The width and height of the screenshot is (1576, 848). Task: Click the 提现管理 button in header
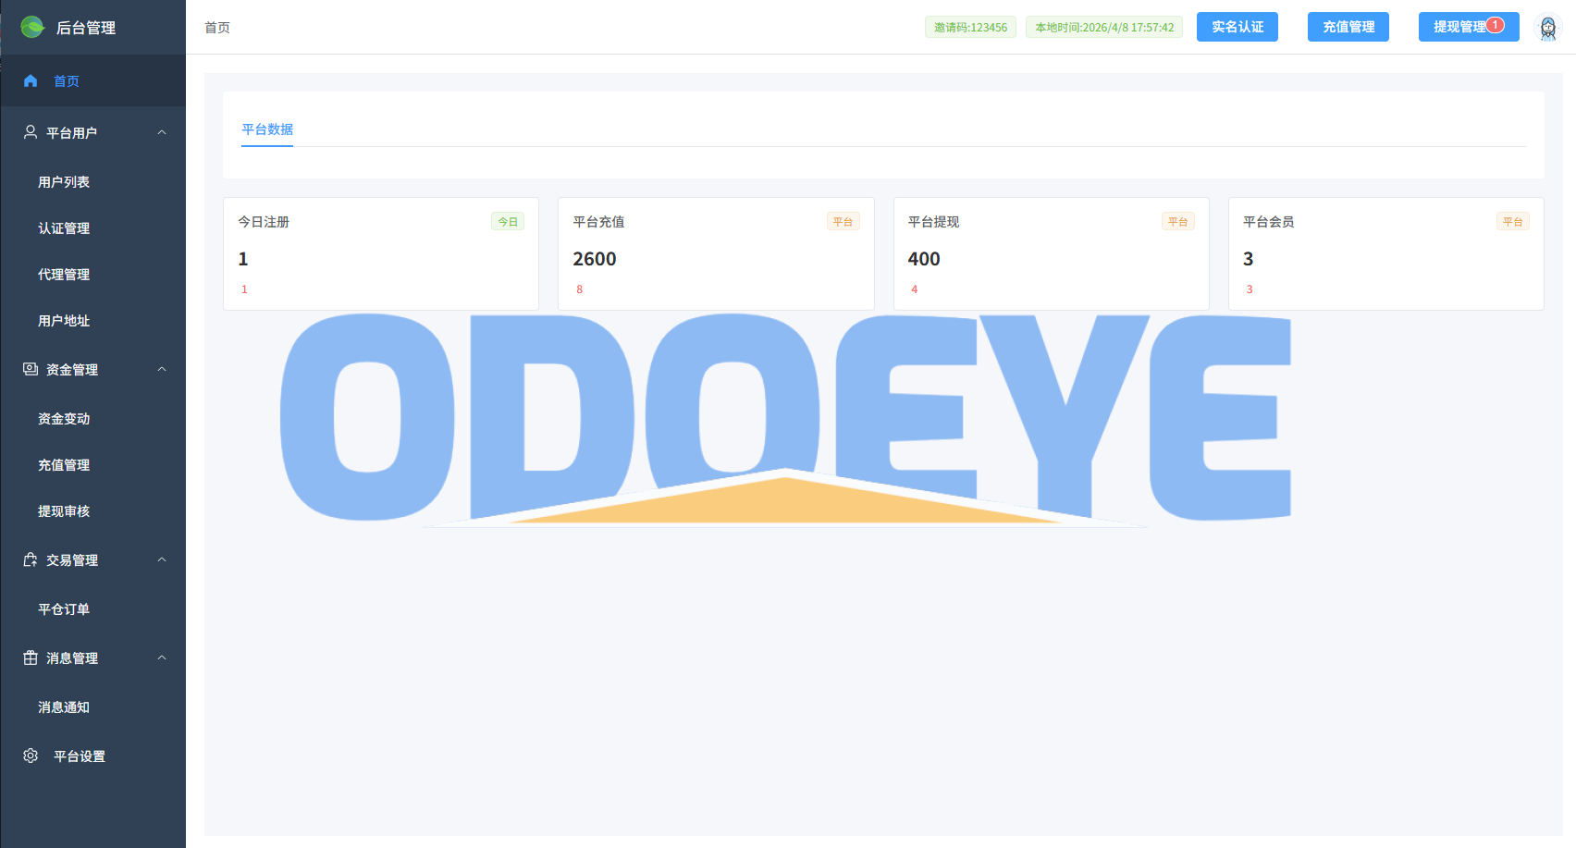[1469, 27]
